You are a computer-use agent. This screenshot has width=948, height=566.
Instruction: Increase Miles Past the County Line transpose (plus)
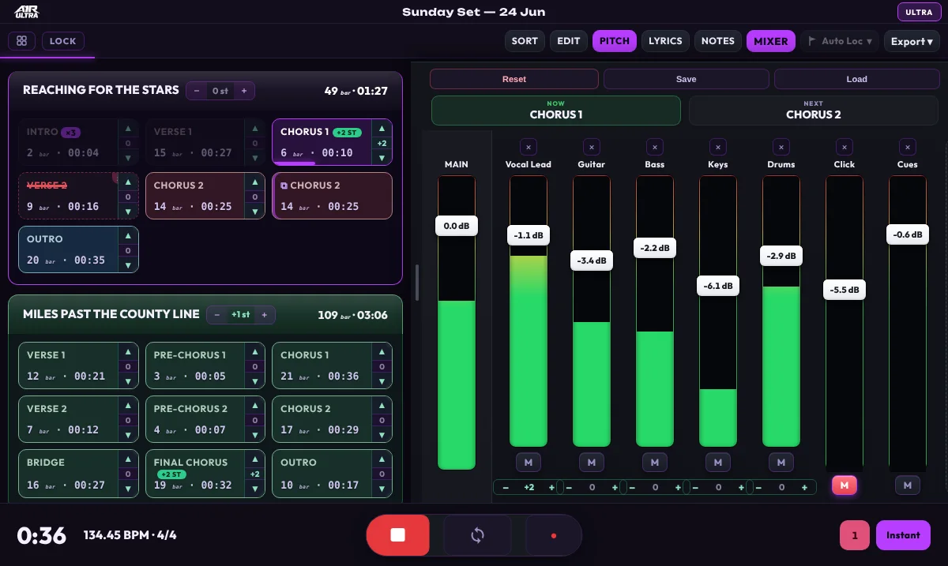coord(264,315)
